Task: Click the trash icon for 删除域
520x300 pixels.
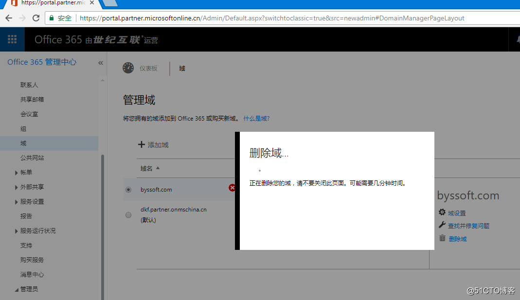Action: click(442, 238)
